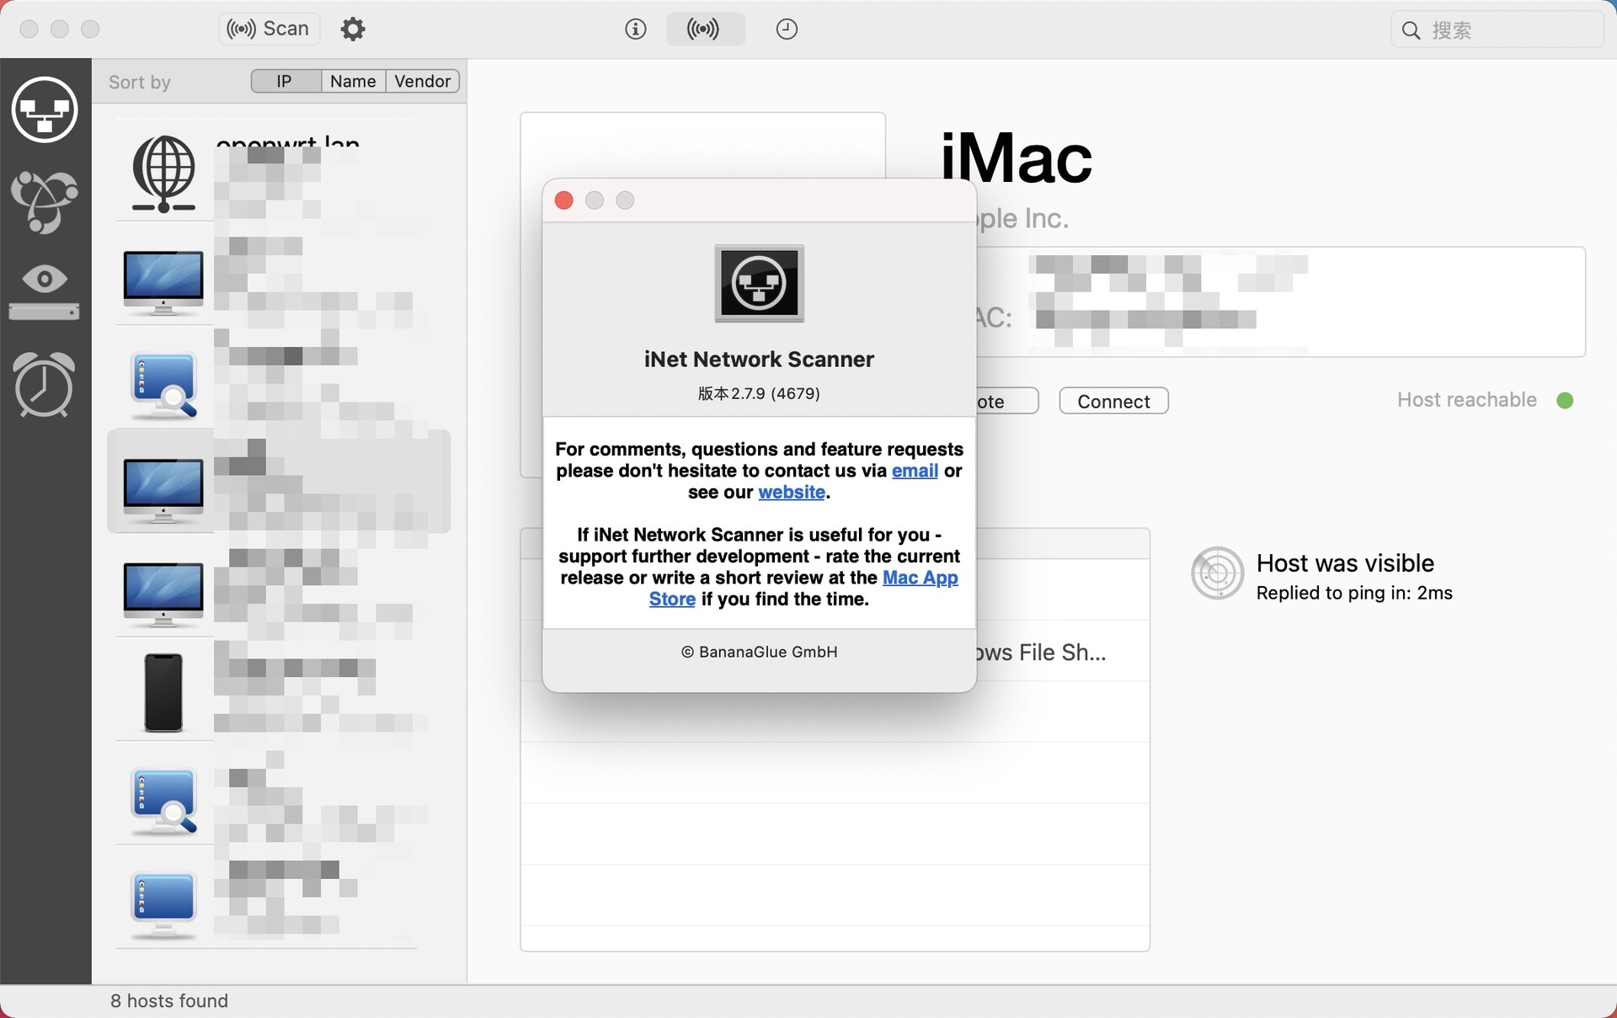Open the Scan function in toolbar
The width and height of the screenshot is (1617, 1018).
[266, 28]
